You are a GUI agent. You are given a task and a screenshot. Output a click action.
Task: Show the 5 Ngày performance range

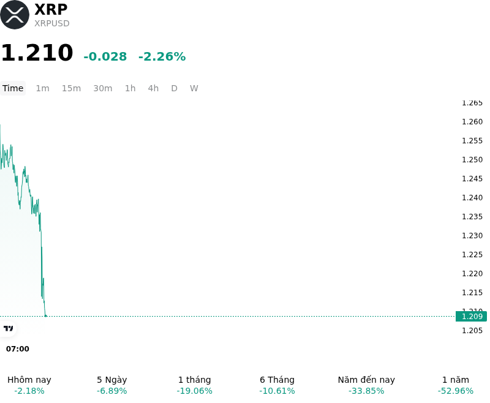coord(112,385)
